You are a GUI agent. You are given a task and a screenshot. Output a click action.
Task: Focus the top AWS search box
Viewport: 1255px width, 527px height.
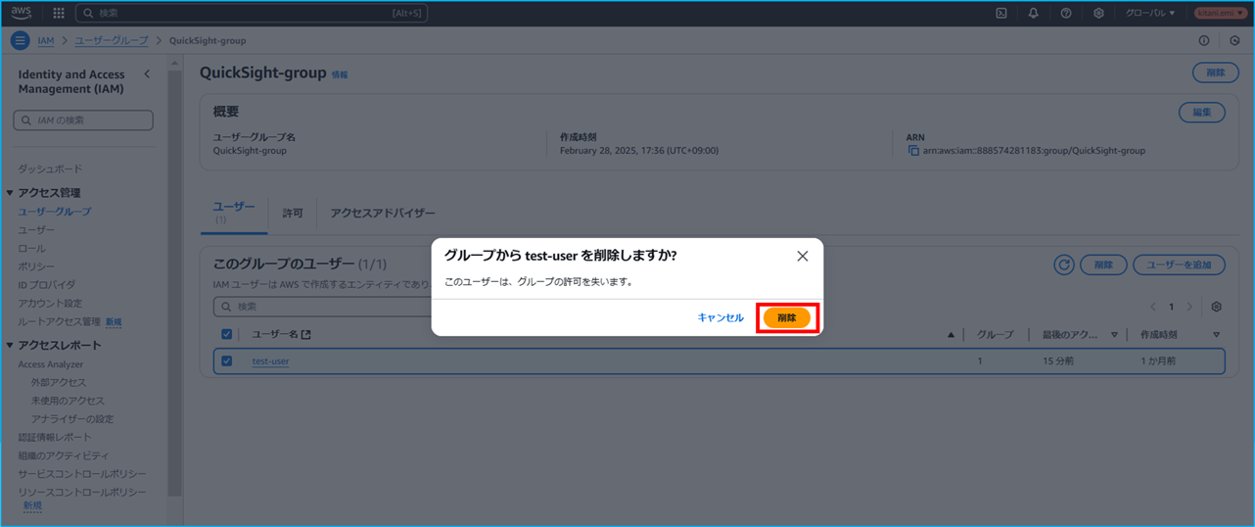coord(252,13)
